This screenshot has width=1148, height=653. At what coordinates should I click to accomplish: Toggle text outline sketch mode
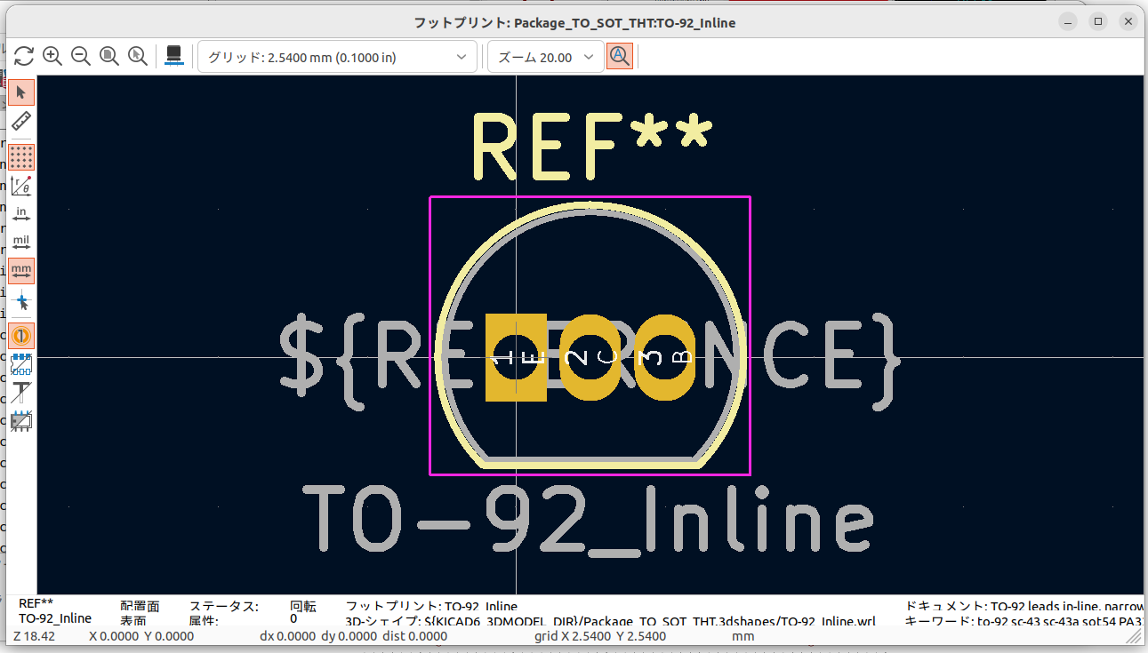(x=21, y=392)
